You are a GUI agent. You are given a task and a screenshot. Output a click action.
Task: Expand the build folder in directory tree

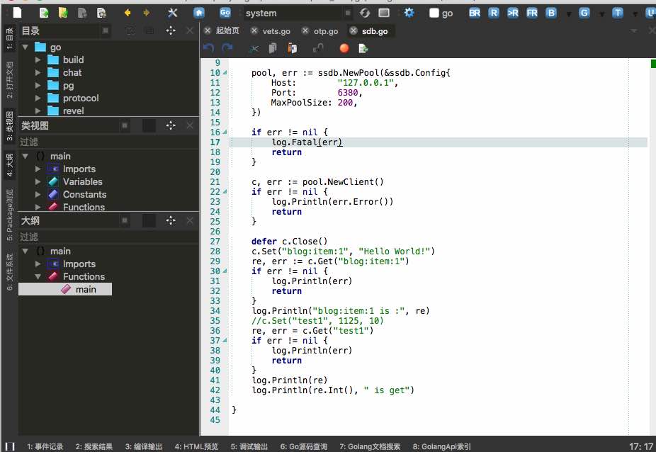[x=39, y=60]
